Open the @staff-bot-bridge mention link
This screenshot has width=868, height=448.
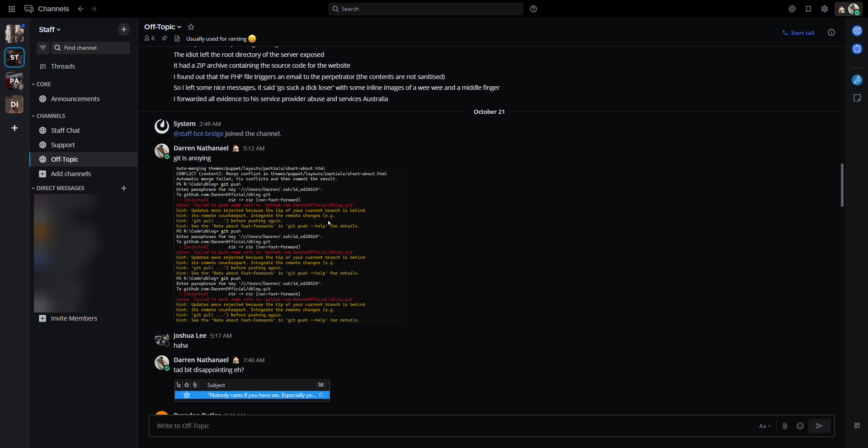point(198,134)
